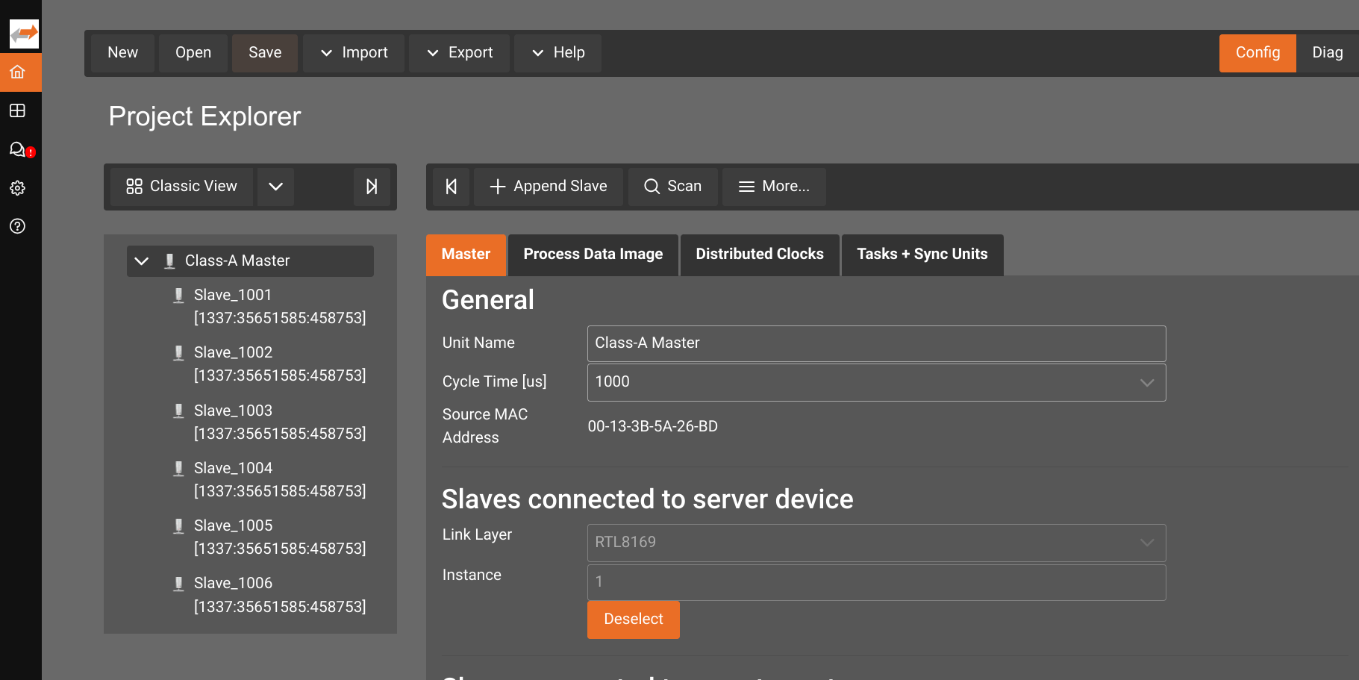Click the home icon in the sidebar
The image size is (1359, 680).
(x=18, y=72)
